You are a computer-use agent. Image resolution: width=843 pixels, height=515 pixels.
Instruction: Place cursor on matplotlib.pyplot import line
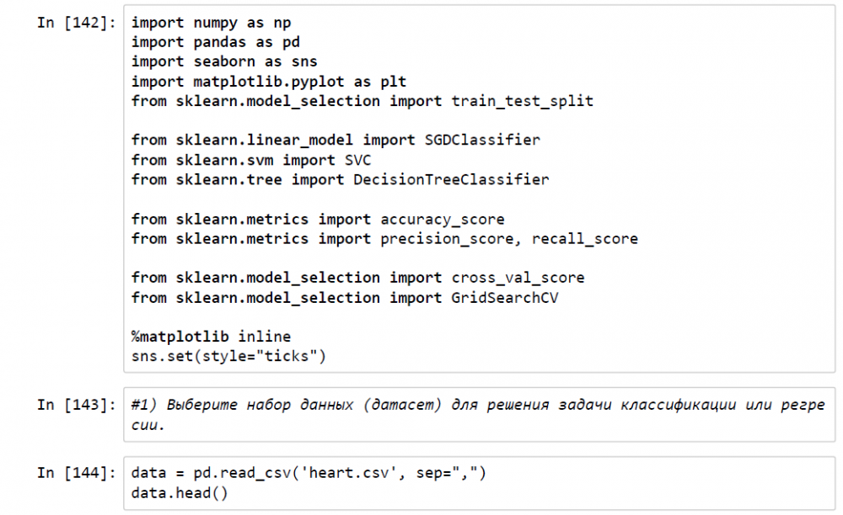269,82
